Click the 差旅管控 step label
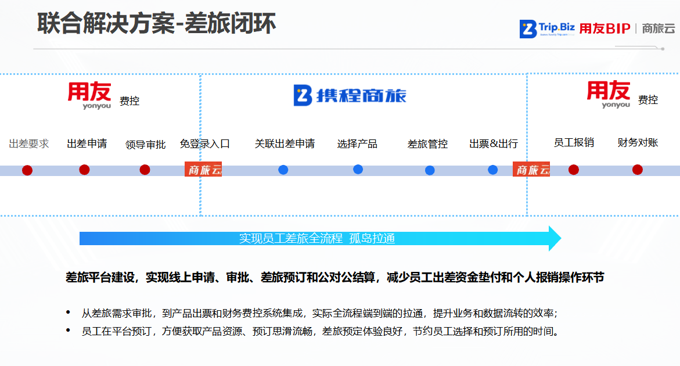The image size is (680, 366). click(x=427, y=144)
